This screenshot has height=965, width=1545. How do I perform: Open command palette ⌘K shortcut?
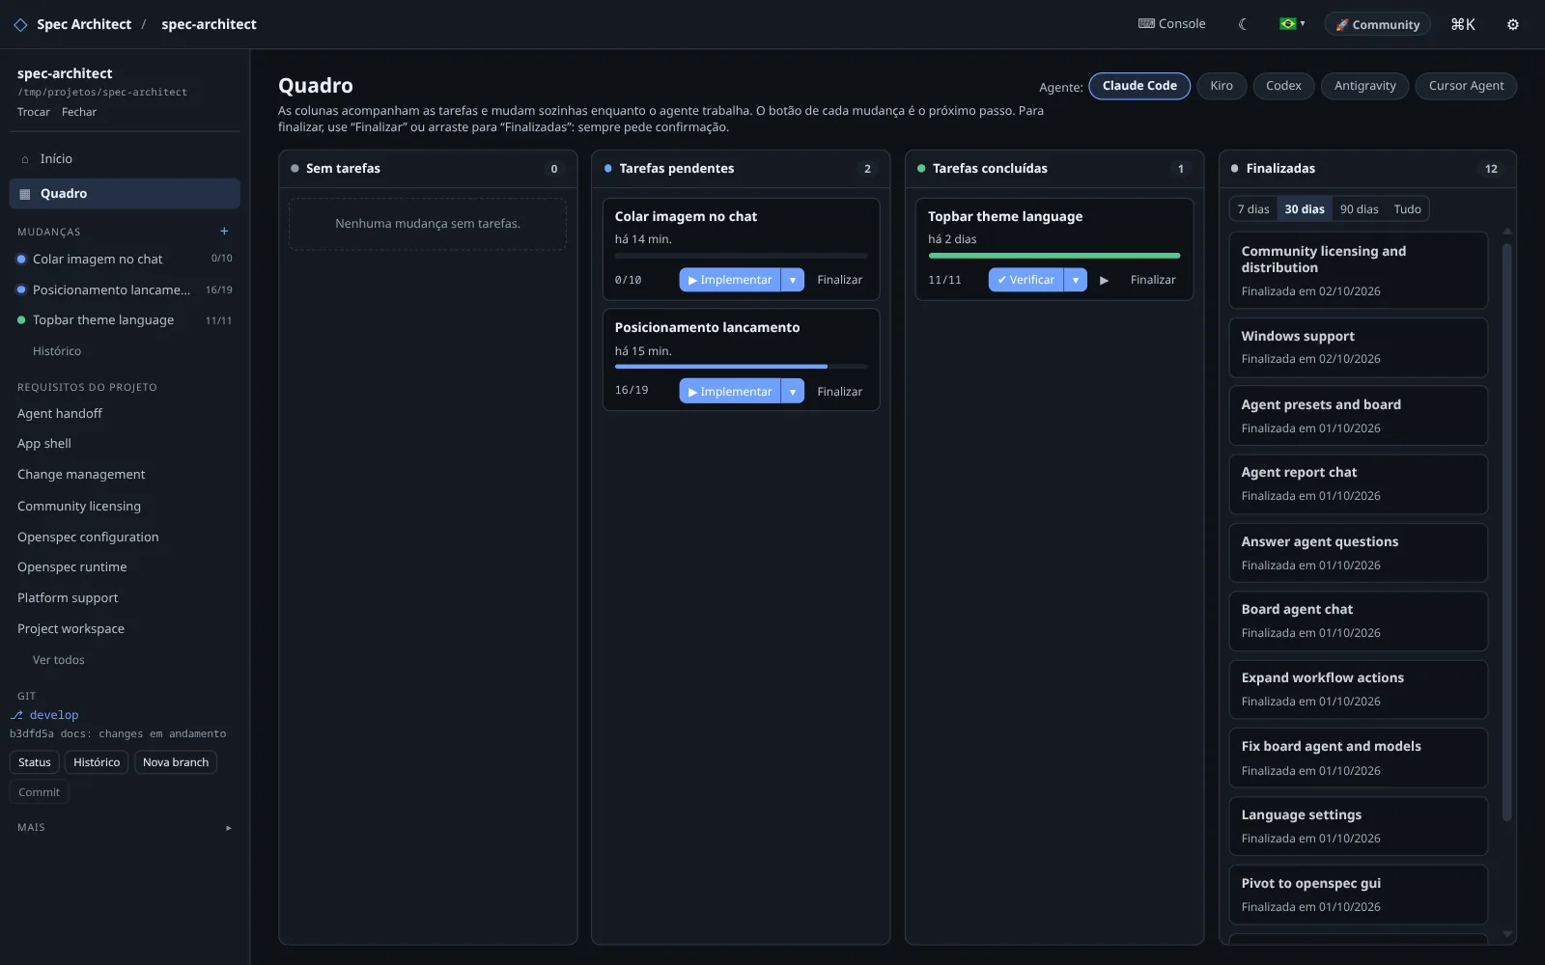coord(1463,24)
